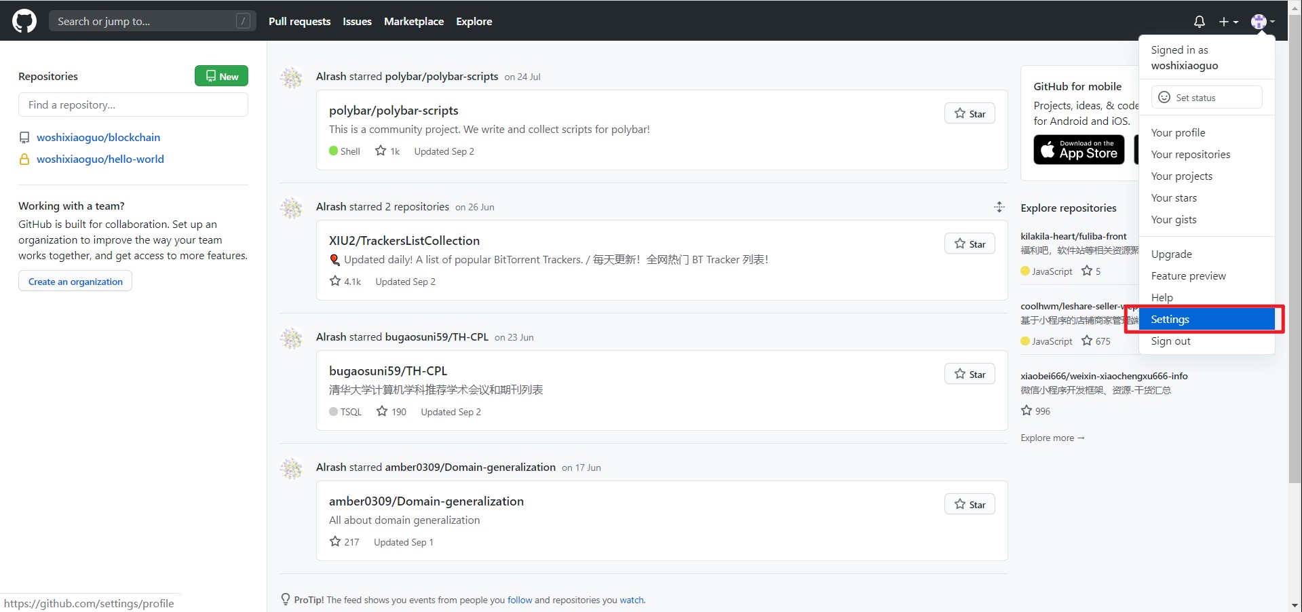Open the Explore more link
The height and width of the screenshot is (612, 1302).
click(x=1052, y=438)
